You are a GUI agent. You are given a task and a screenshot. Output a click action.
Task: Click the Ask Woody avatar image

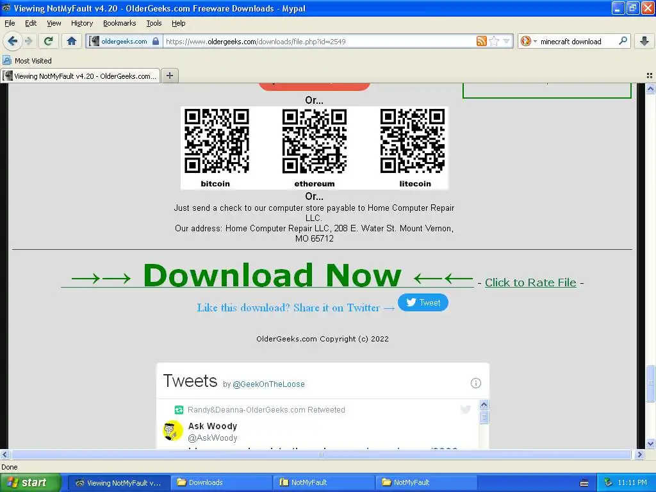(173, 430)
